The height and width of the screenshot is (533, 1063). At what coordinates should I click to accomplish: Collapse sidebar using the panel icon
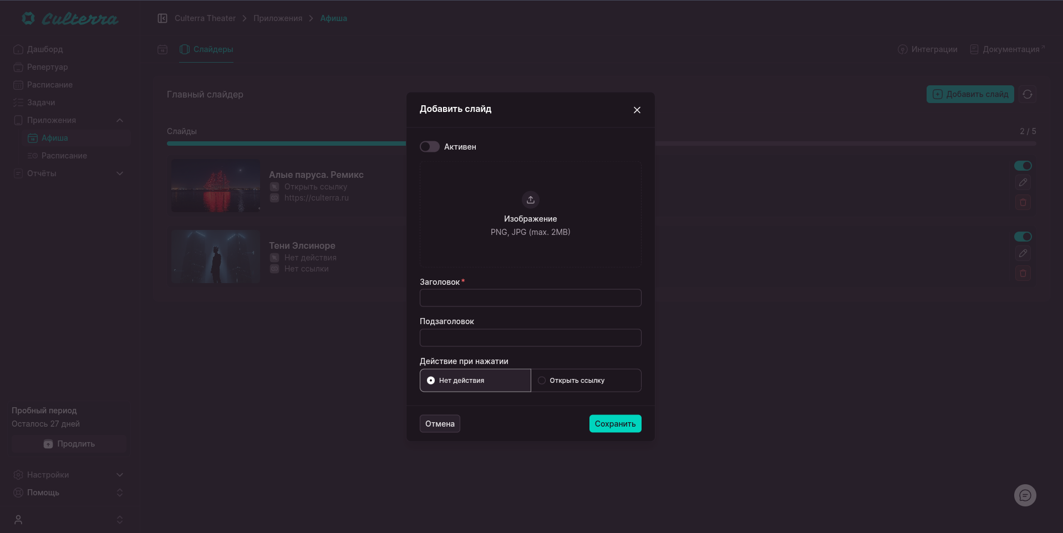tap(162, 18)
